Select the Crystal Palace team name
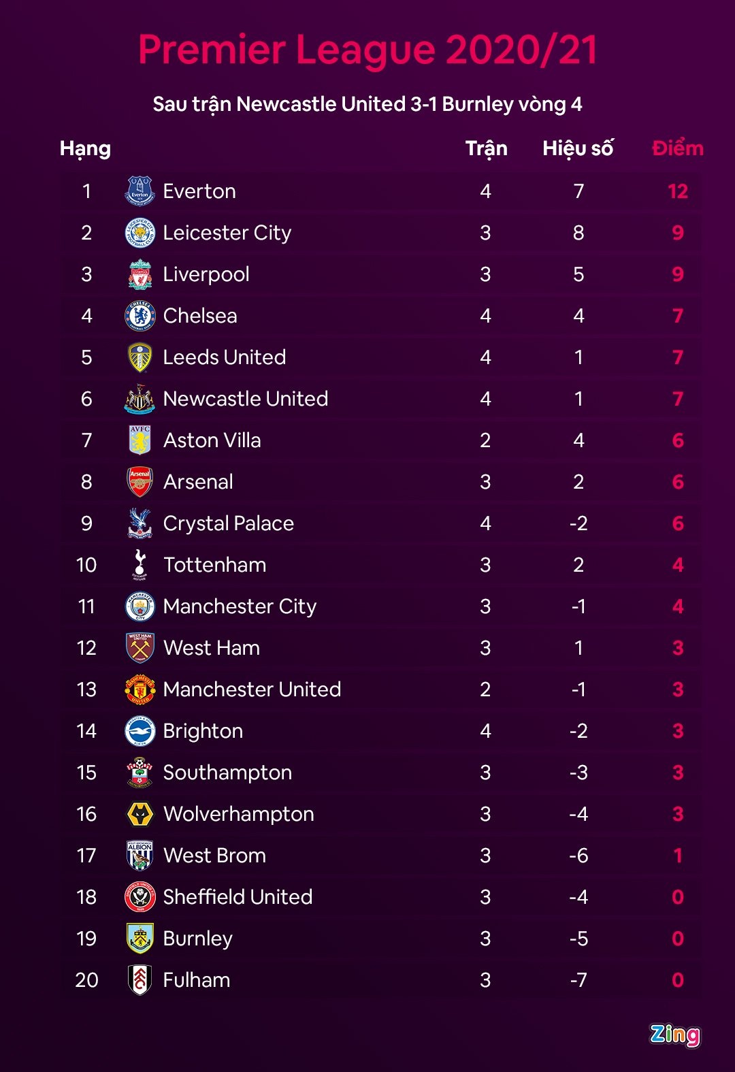735x1072 pixels. pyautogui.click(x=229, y=523)
